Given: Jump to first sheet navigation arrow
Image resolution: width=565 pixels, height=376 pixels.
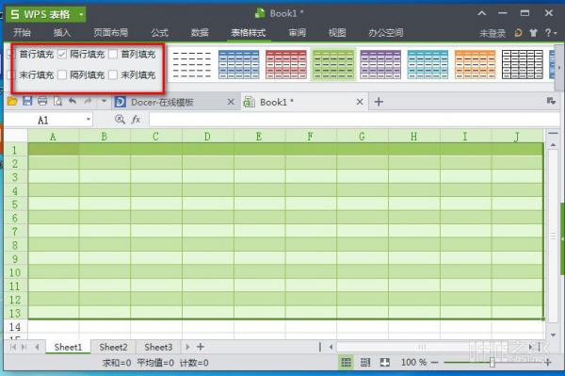Looking at the screenshot, I should click(x=13, y=347).
